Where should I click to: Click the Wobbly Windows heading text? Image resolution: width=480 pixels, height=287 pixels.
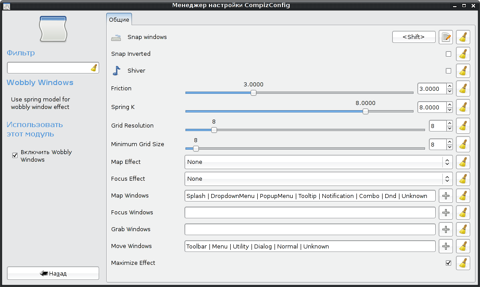coord(40,82)
